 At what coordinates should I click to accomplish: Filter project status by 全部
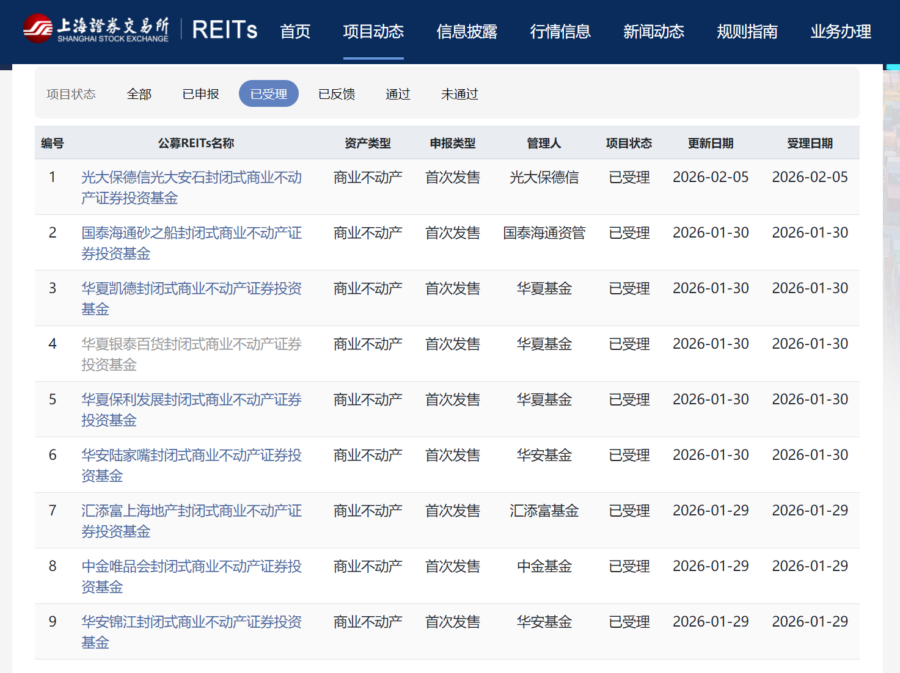(139, 94)
